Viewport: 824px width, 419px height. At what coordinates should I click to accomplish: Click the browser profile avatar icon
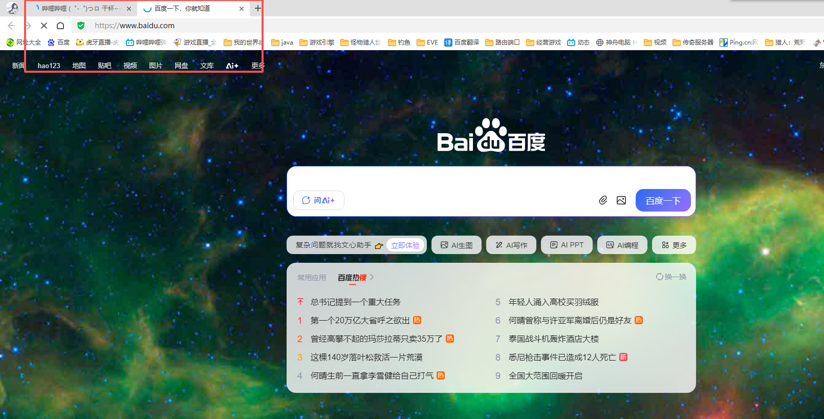pos(12,8)
